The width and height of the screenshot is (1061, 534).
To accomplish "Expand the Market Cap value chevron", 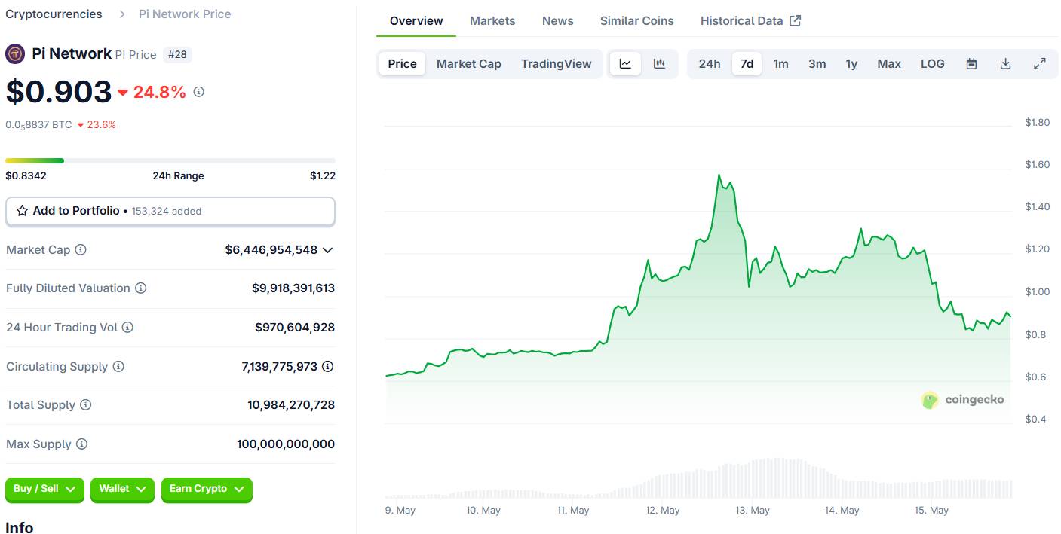I will coord(327,250).
